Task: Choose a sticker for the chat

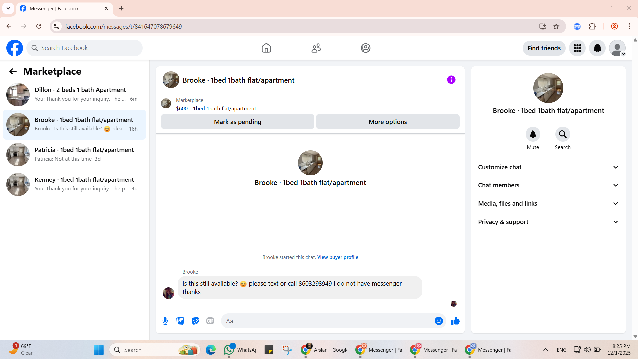Action: (x=195, y=321)
